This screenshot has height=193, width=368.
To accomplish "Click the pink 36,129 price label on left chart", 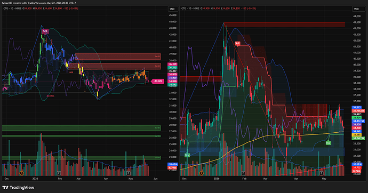I will point(172,65).
